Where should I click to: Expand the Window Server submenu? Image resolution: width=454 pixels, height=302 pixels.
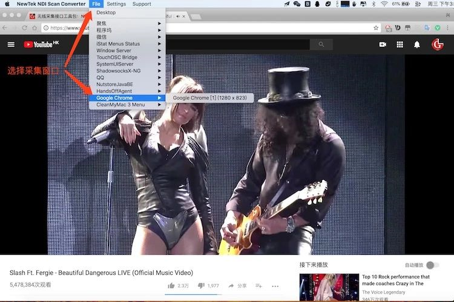tap(127, 50)
